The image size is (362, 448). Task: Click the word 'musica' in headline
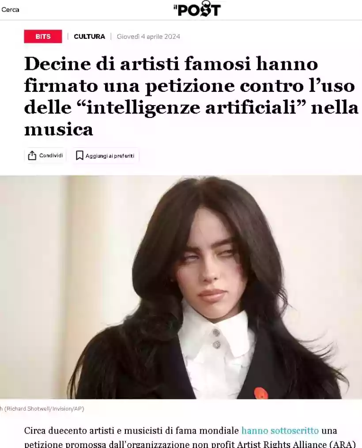coord(59,129)
